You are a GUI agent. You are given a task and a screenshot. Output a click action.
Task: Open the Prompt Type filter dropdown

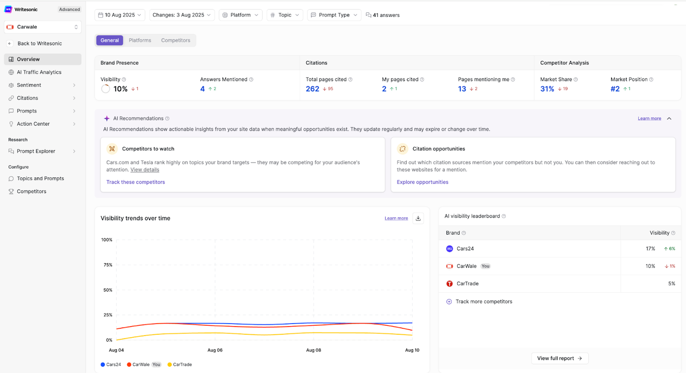pos(334,15)
